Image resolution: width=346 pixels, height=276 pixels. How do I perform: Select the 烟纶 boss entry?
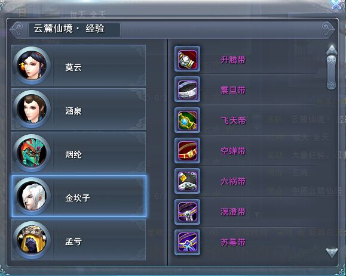point(78,153)
